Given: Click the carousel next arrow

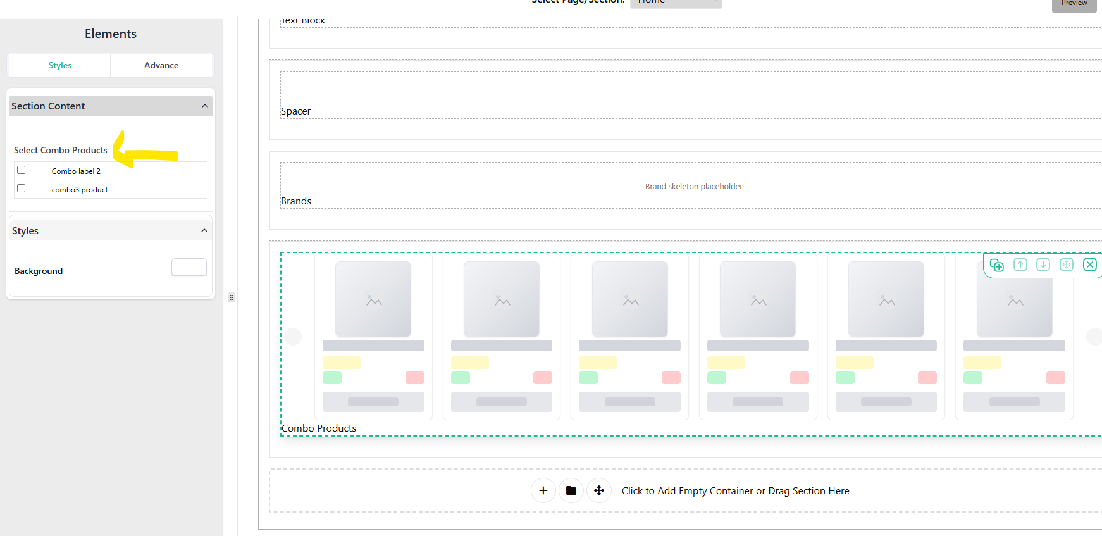Looking at the screenshot, I should coord(1094,337).
